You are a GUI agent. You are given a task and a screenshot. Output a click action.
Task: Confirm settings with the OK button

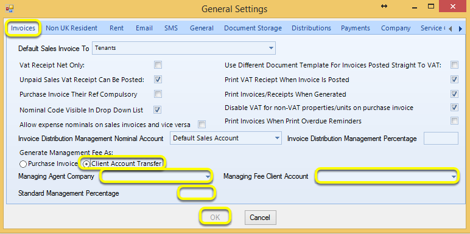[215, 217]
